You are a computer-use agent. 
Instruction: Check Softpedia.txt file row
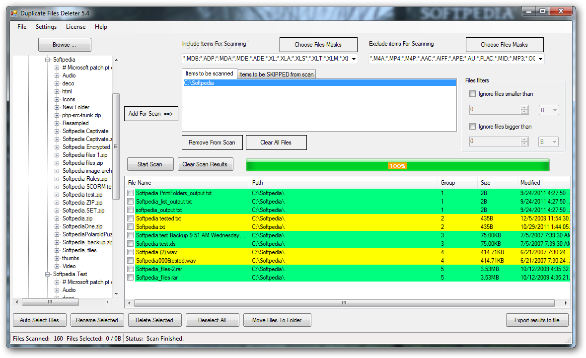pyautogui.click(x=131, y=227)
